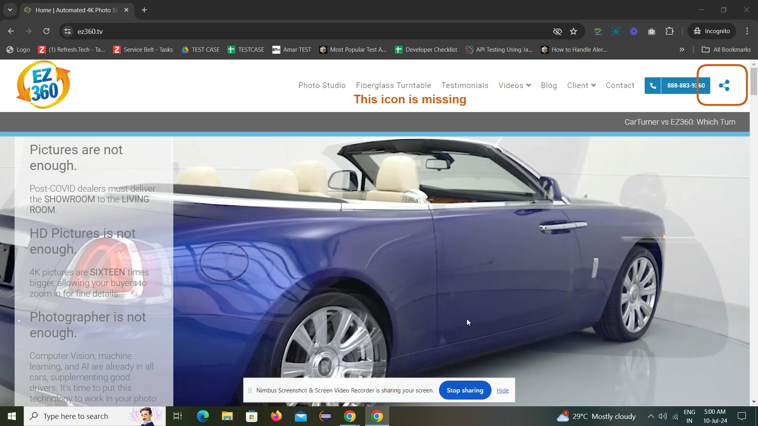Image resolution: width=758 pixels, height=426 pixels.
Task: Click the Stop sharing button in Nimbus bar
Action: pyautogui.click(x=465, y=390)
